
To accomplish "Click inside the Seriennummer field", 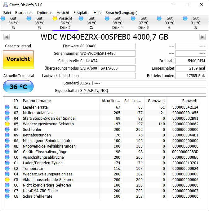I will click(x=108, y=54).
